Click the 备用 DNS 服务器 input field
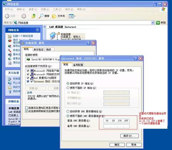 tap(117, 126)
